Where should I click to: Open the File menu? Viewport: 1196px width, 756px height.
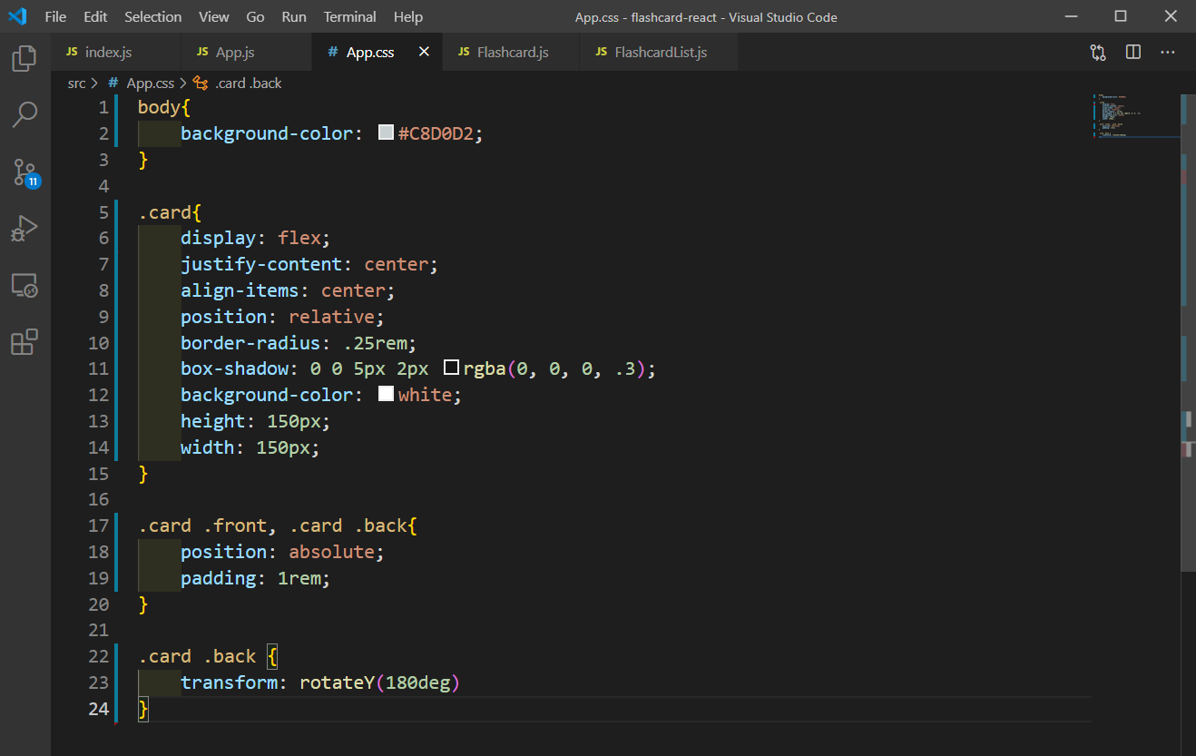point(55,17)
